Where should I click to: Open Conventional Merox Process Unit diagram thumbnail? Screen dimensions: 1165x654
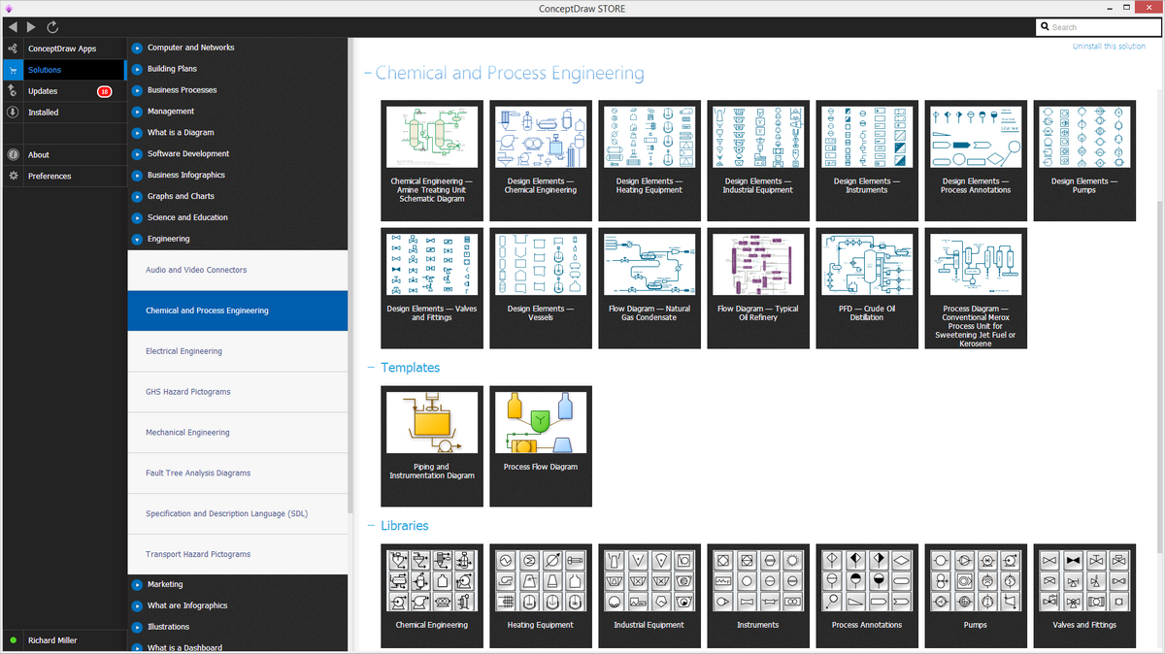(976, 264)
